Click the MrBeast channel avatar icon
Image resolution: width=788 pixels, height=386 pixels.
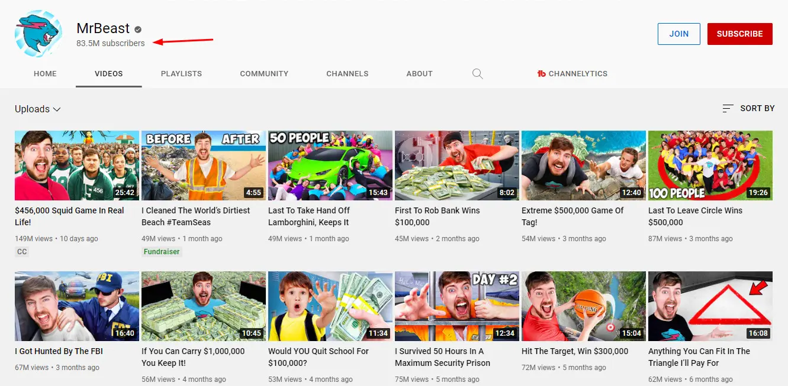[x=38, y=34]
